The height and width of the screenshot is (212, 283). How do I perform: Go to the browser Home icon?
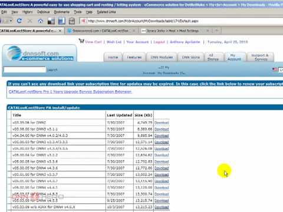(x=41, y=21)
